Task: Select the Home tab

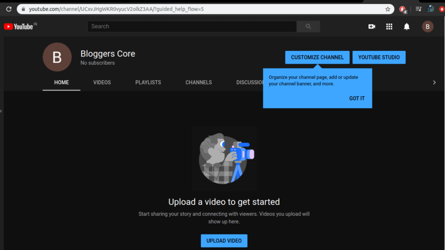Action: coord(61,82)
